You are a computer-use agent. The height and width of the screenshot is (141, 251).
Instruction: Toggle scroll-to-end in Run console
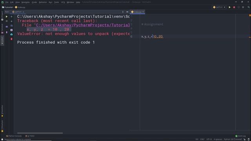coord(11,30)
